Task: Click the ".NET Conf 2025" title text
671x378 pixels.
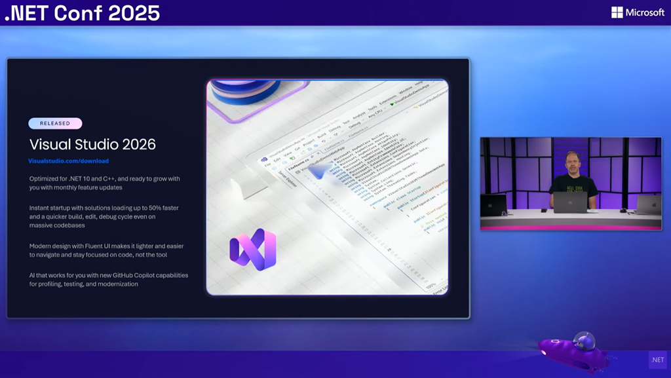Action: click(82, 13)
